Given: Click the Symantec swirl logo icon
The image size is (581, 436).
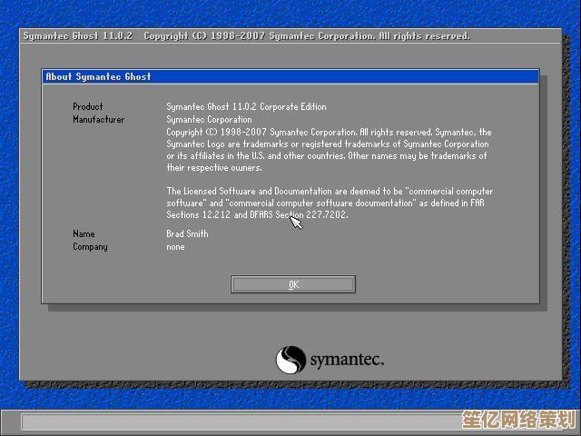Looking at the screenshot, I should (290, 360).
